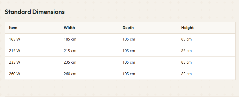The width and height of the screenshot is (239, 97).
Task: Click the 215 W item cell
Action: pos(14,51)
